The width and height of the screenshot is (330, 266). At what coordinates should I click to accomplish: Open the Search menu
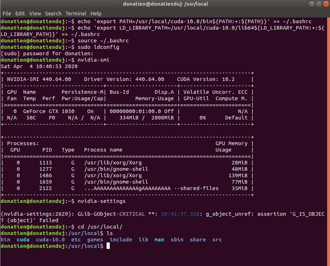click(53, 14)
